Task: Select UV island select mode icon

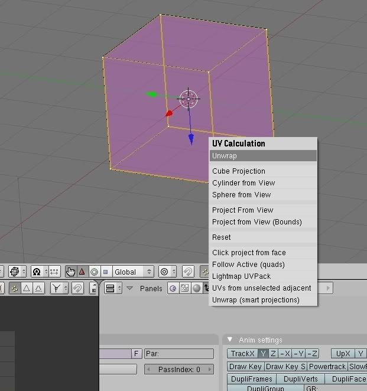Action: [x=38, y=288]
